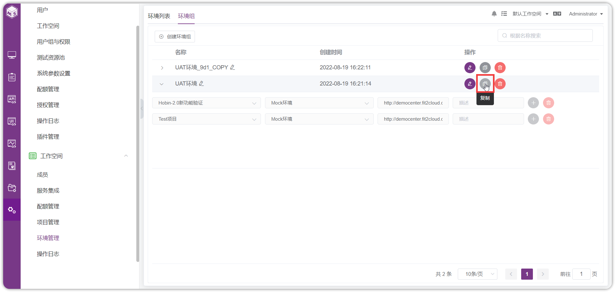The width and height of the screenshot is (615, 292).
Task: Open the API test sidebar icon
Action: click(12, 99)
